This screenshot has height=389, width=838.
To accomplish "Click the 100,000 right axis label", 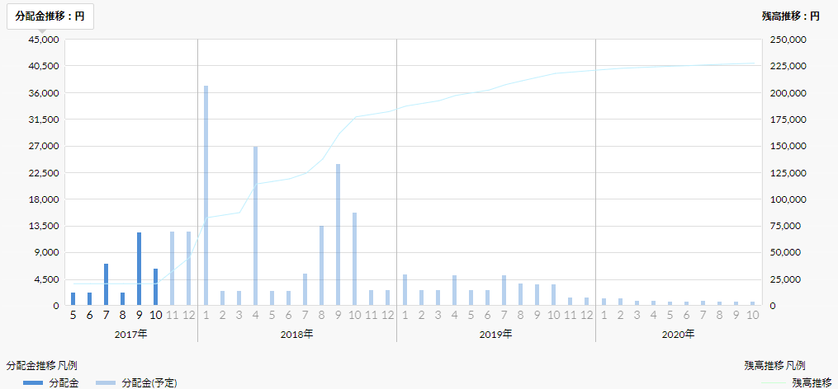I will (x=788, y=199).
